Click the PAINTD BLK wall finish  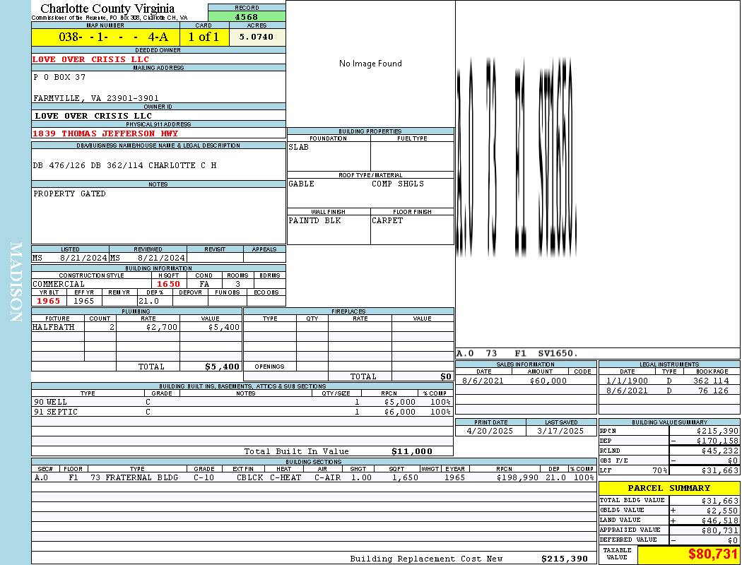314,221
